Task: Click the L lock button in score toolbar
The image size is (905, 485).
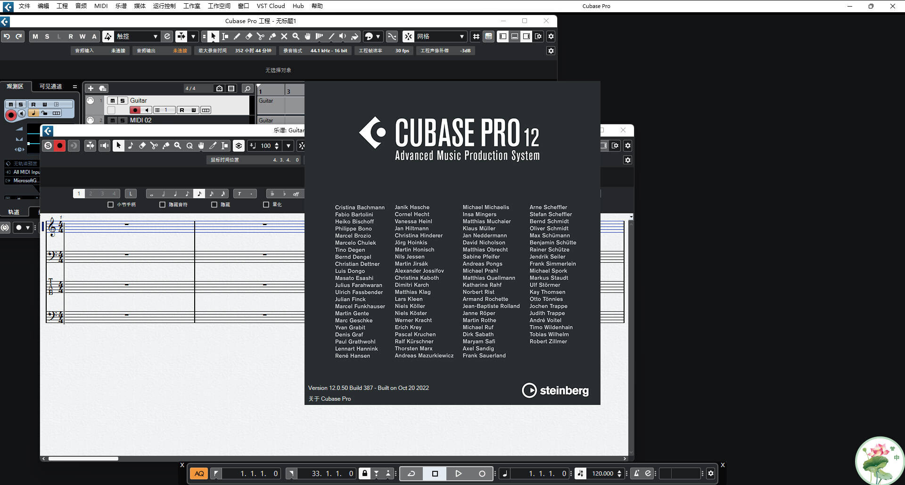Action: pos(131,194)
